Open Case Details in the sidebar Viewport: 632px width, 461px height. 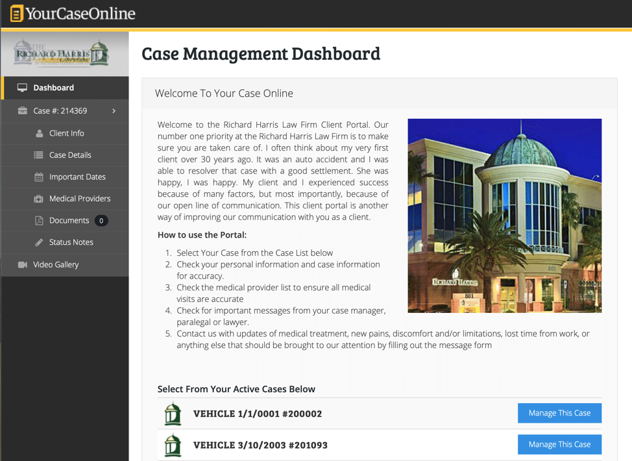(x=65, y=155)
